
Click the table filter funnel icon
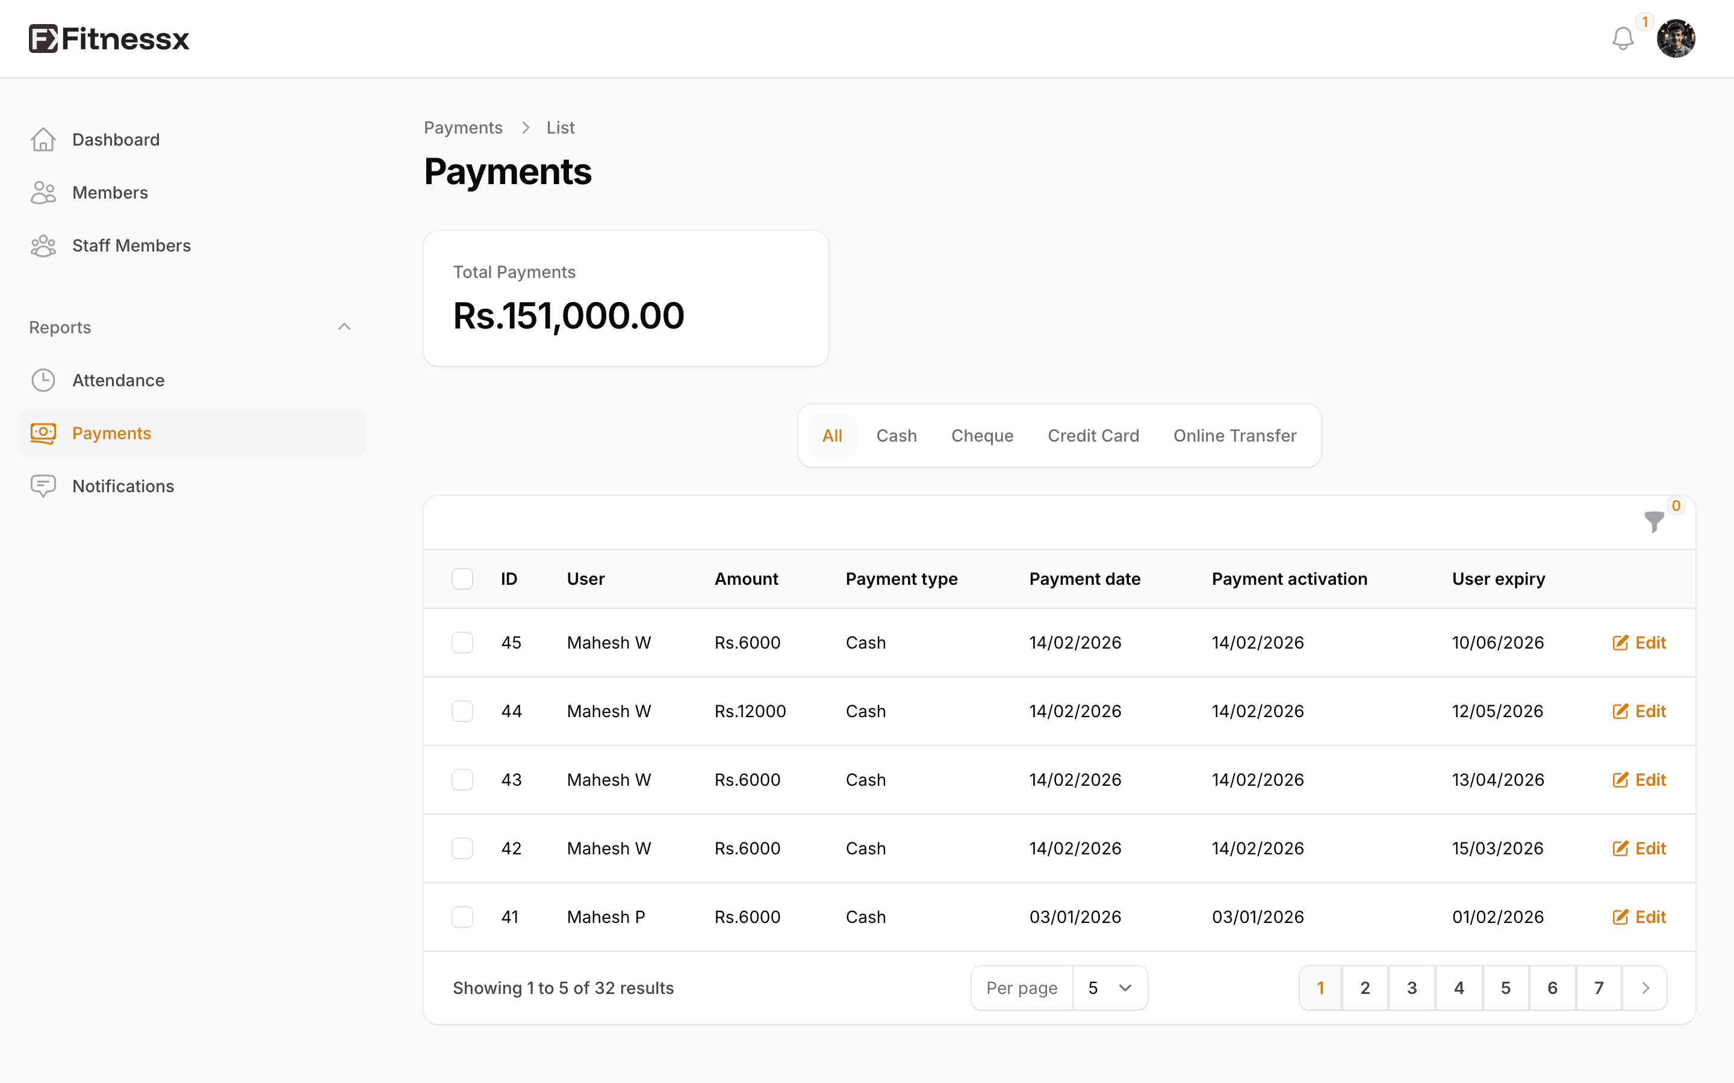coord(1654,522)
